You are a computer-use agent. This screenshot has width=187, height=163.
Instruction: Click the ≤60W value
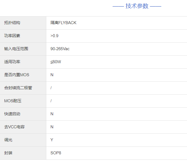(56, 62)
